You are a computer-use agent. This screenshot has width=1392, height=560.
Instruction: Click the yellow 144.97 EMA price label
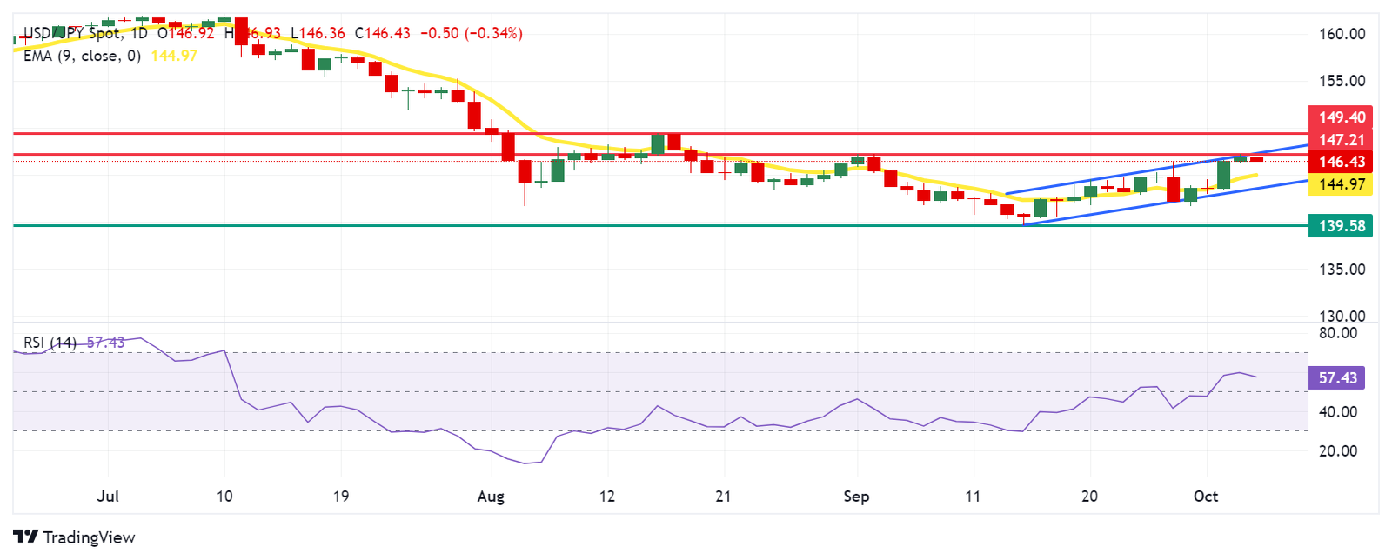[x=1341, y=184]
